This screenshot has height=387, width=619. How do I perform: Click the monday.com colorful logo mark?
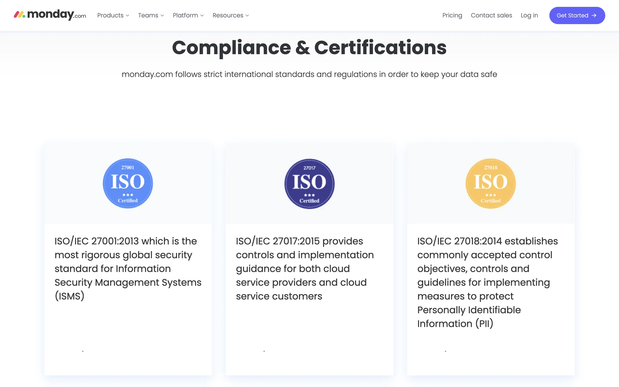pos(19,15)
